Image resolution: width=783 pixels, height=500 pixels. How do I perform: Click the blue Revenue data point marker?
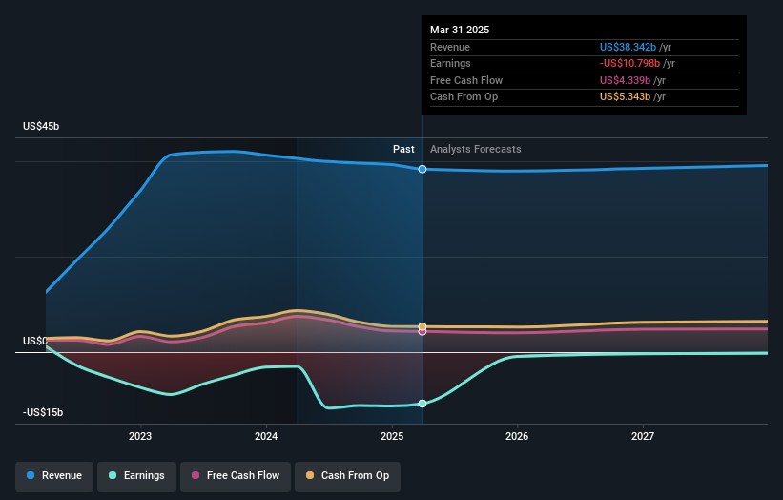(x=422, y=169)
